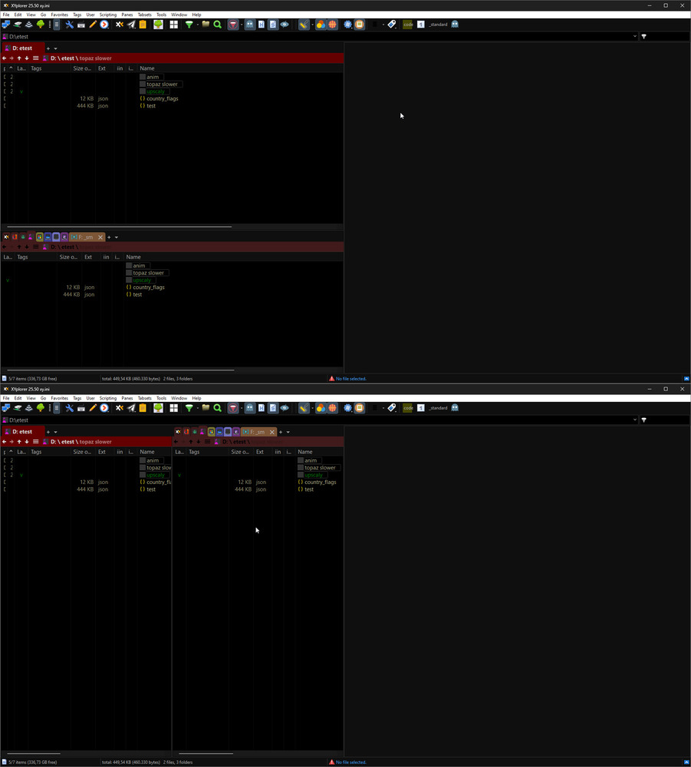Click the four-square panes icon in bottom window toolbar
Image resolution: width=691 pixels, height=767 pixels.
[173, 408]
